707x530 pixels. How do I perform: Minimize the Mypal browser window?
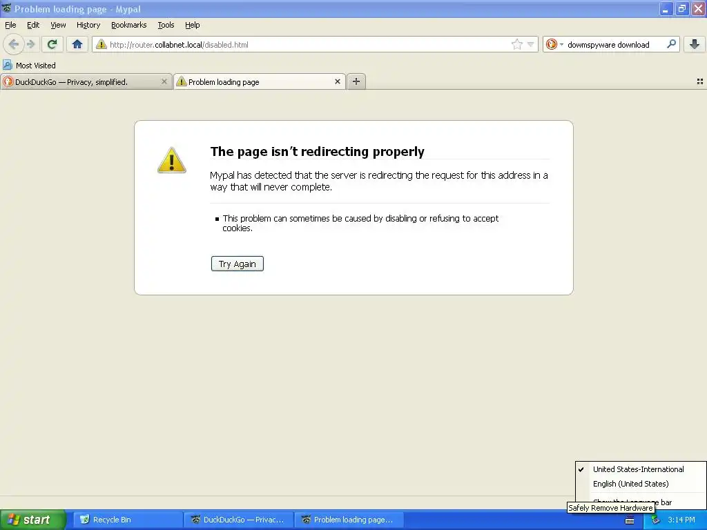pos(666,8)
